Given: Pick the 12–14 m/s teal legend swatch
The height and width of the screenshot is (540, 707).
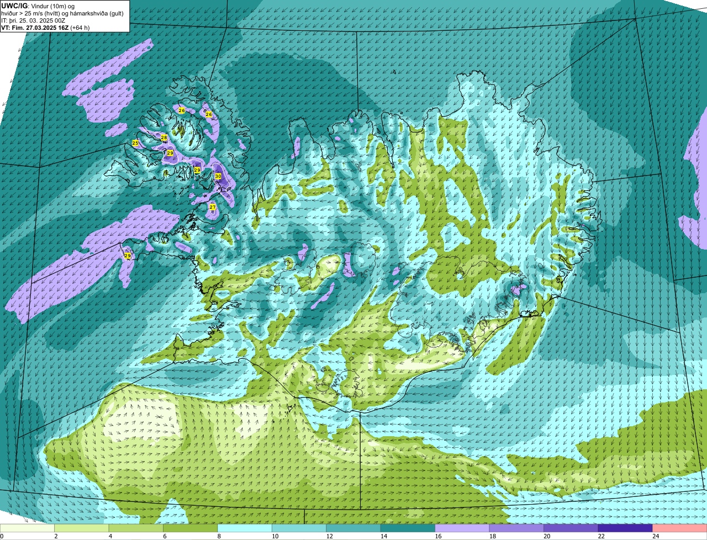Looking at the screenshot, I should click(354, 528).
